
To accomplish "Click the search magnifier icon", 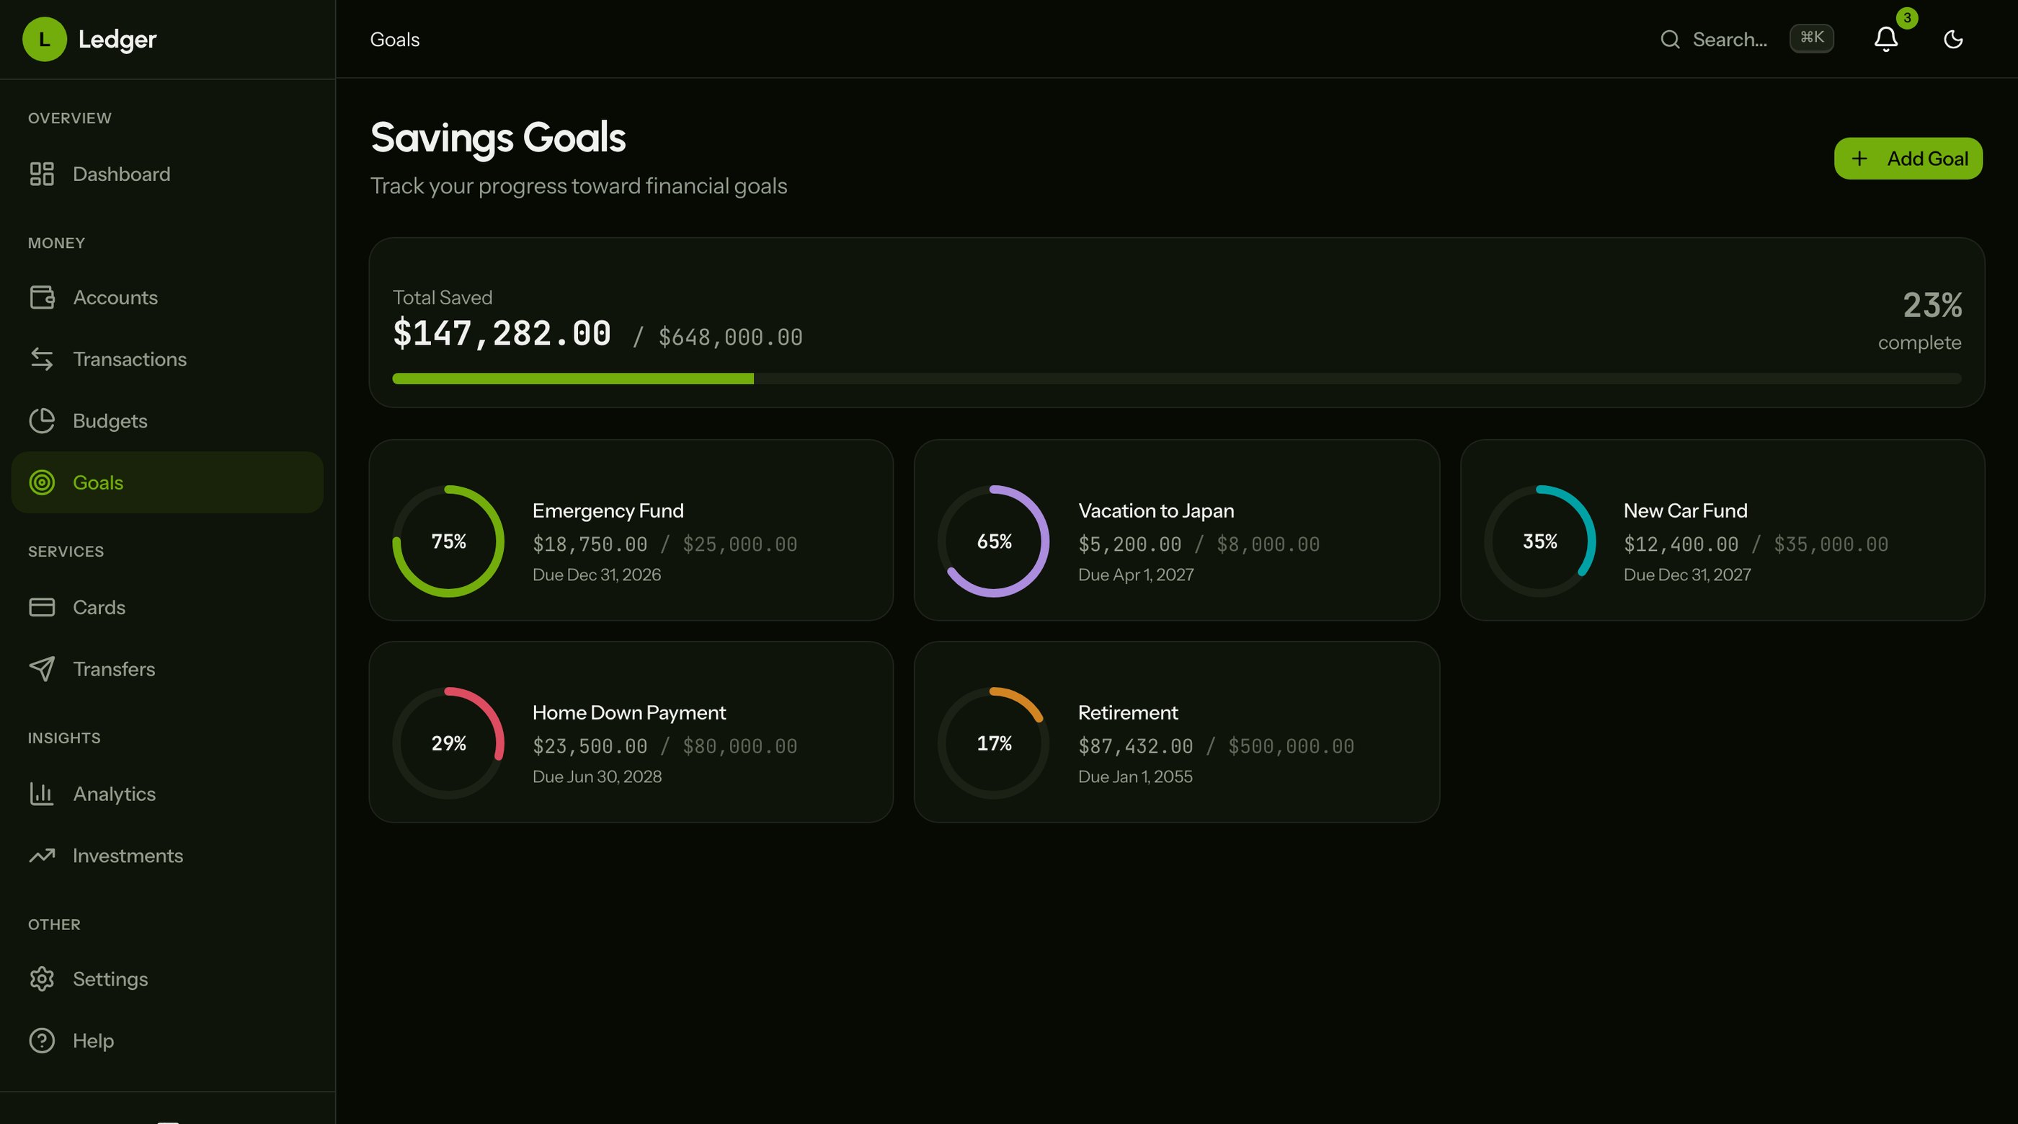I will 1670,39.
